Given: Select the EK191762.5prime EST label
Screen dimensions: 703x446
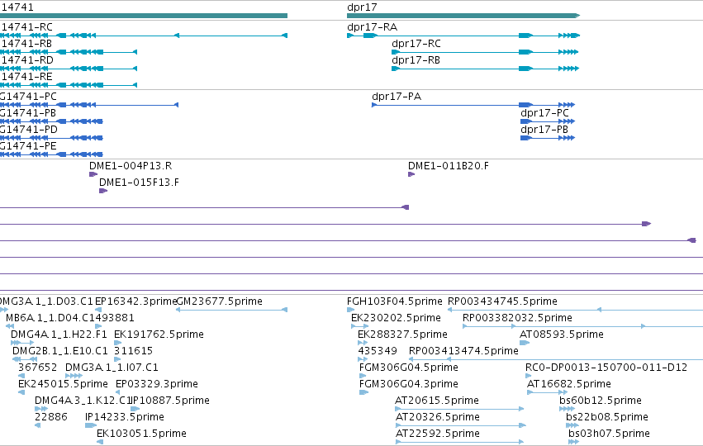Looking at the screenshot, I should coord(159,334).
